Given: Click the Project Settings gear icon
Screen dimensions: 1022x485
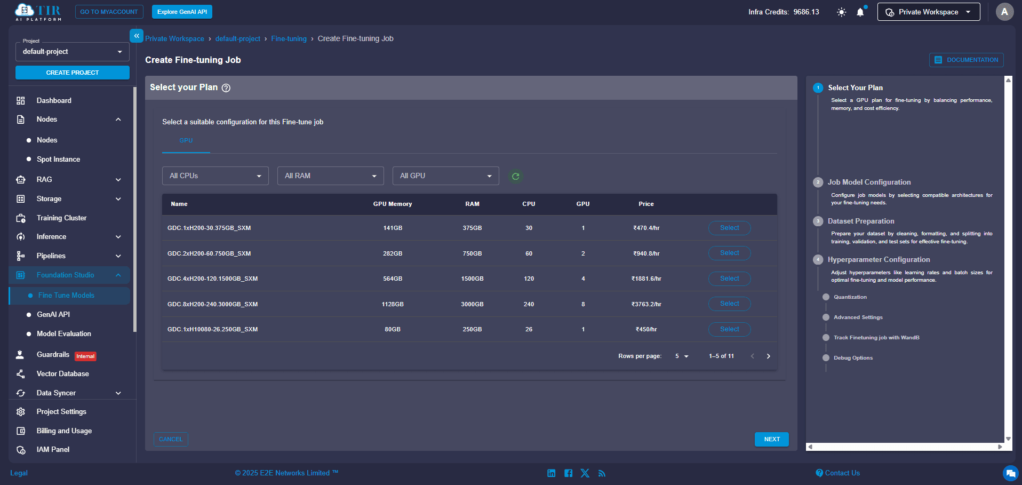Looking at the screenshot, I should (21, 411).
